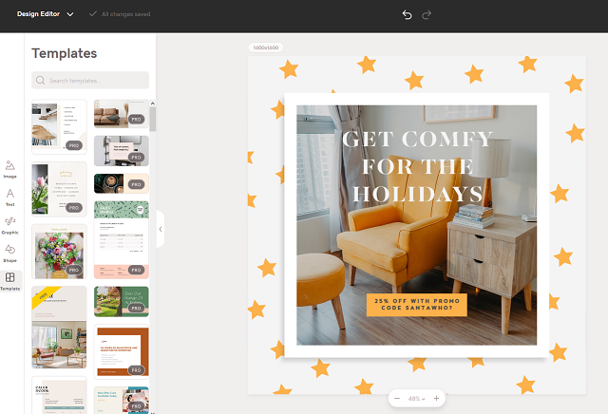
Task: Click the 1600x1600 canvas size label
Action: [264, 47]
